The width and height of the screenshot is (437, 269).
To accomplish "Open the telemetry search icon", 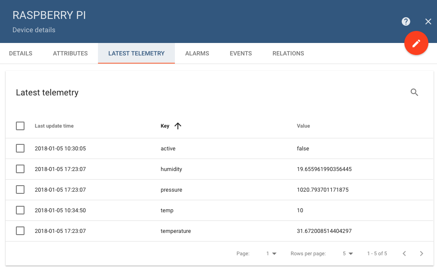I will click(414, 92).
